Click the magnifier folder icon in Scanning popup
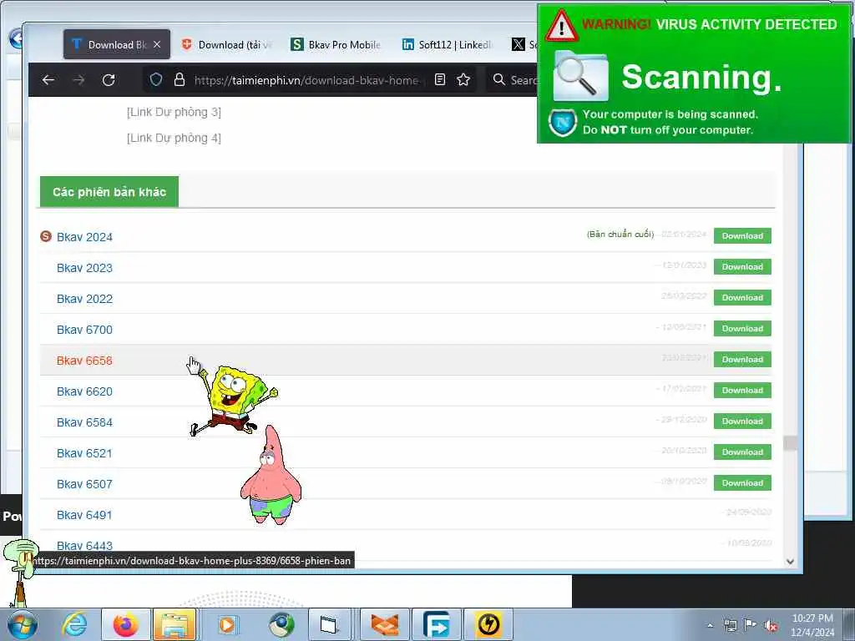This screenshot has width=855, height=641. click(580, 76)
